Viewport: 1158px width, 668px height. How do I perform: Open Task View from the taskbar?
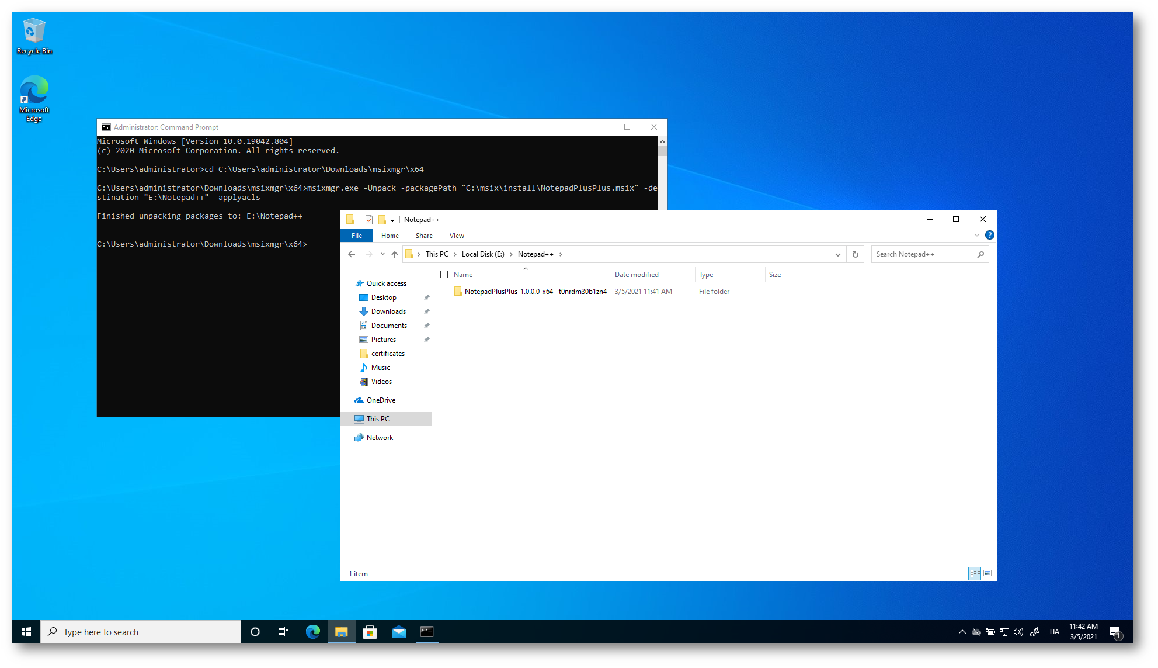click(x=283, y=632)
